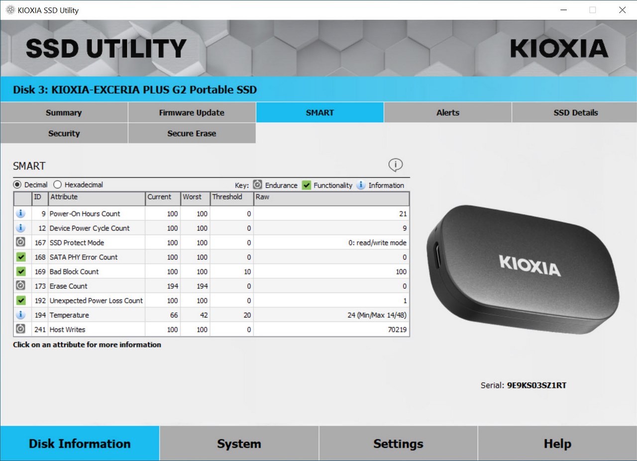Click info icon beside Power-On Hours Count

coord(20,214)
